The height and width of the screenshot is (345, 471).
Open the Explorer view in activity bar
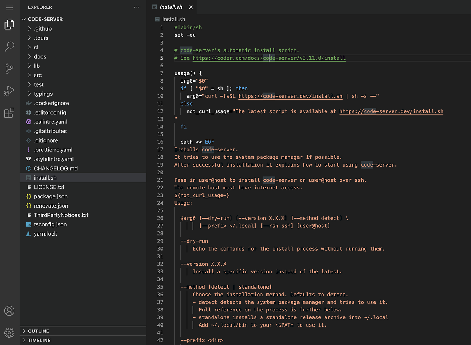click(x=10, y=25)
